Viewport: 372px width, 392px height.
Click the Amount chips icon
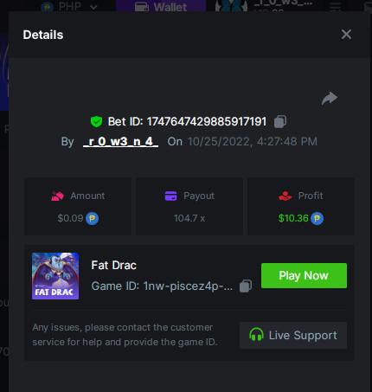tap(57, 196)
